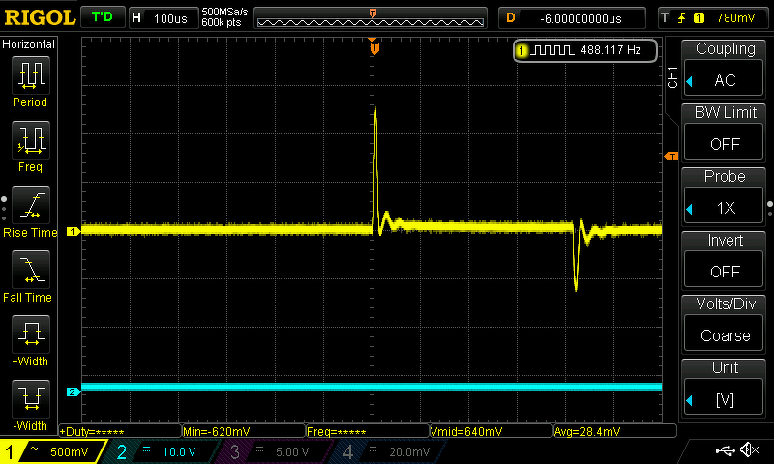
Task: Click the 488.117 Hz counter reading
Action: pyautogui.click(x=610, y=50)
